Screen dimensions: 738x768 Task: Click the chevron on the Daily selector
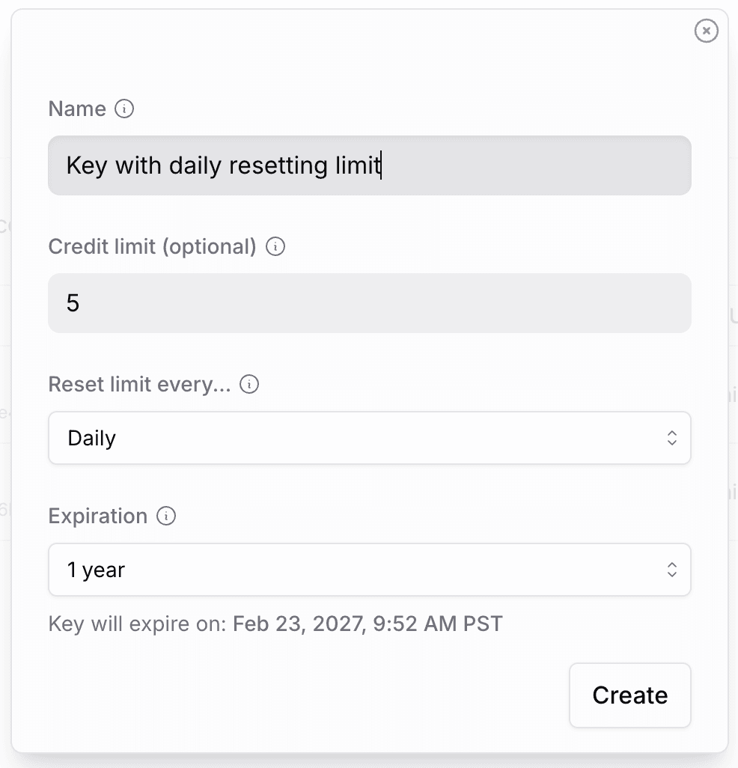(x=671, y=438)
